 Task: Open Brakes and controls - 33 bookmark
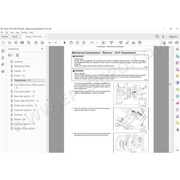pos(26,105)
